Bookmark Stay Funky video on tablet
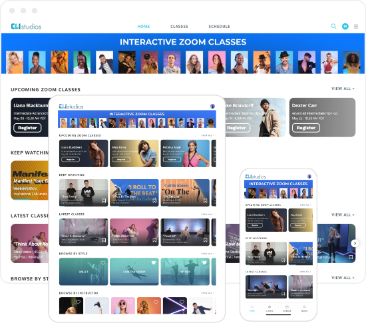 [104, 201]
